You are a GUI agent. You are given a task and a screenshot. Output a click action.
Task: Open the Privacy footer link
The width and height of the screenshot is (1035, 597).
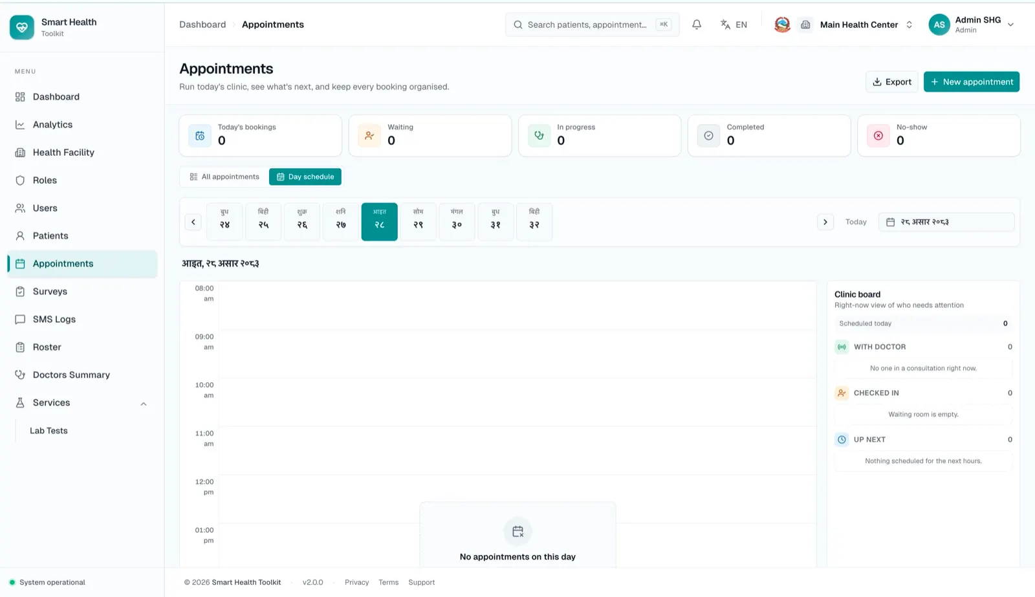click(x=356, y=583)
